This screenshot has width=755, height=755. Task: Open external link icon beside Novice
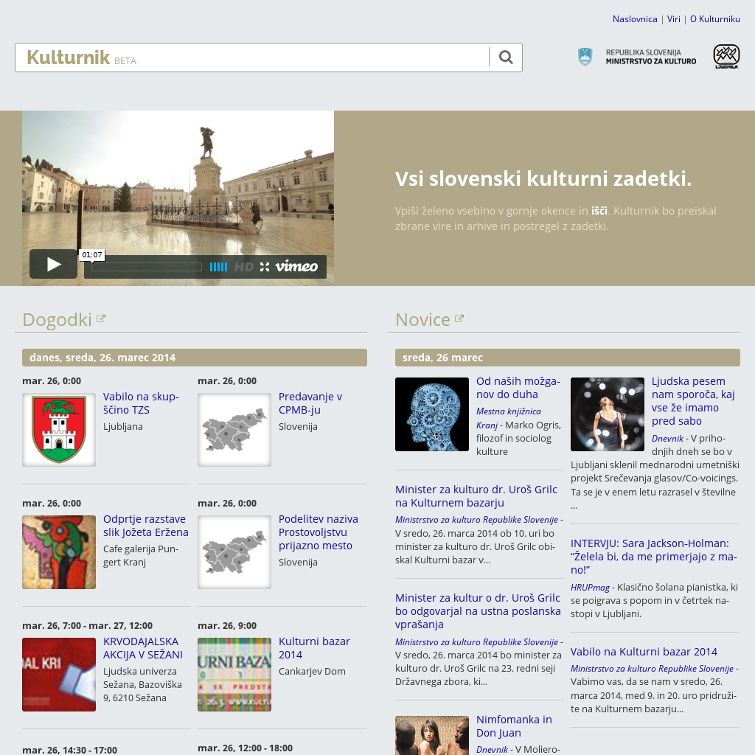click(x=459, y=319)
